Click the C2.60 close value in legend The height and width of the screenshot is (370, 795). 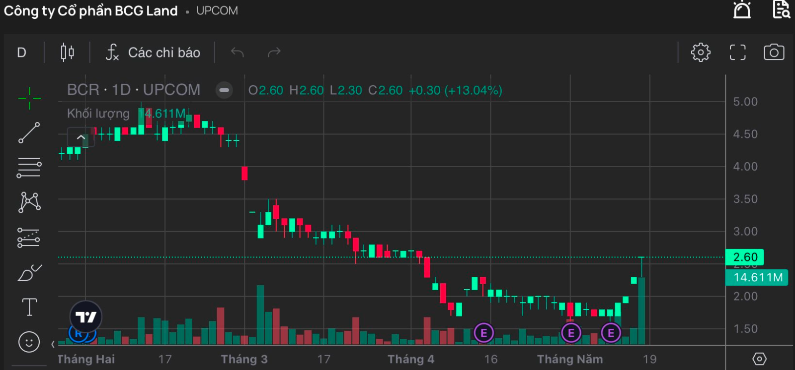click(386, 90)
